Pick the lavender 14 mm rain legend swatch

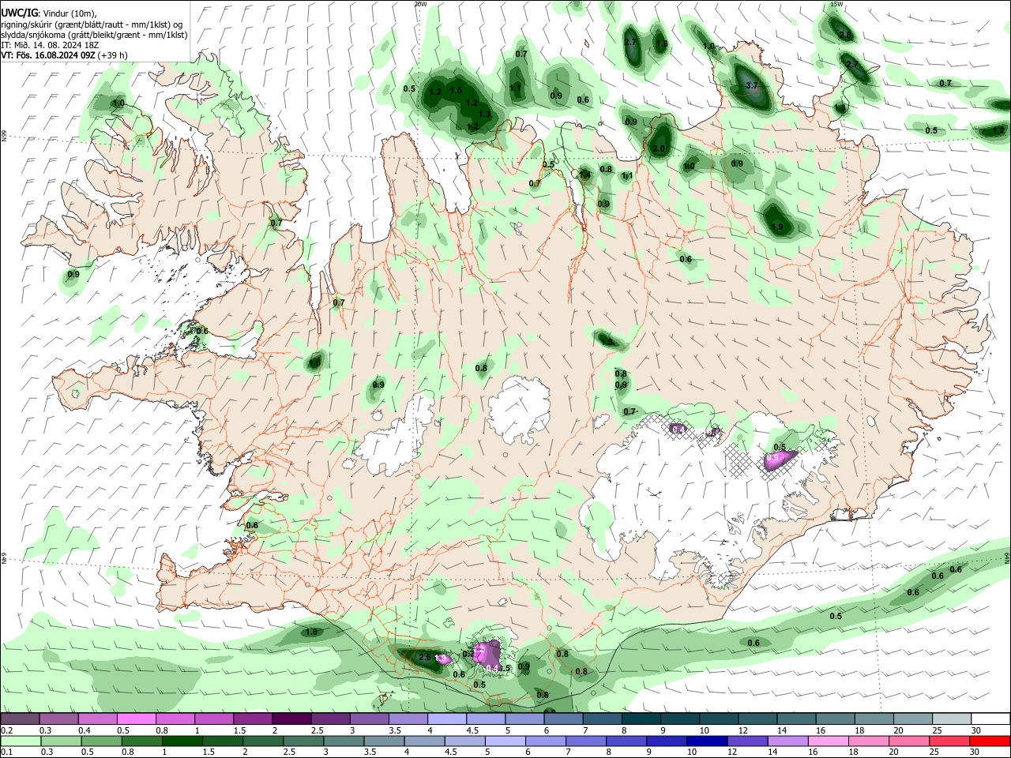[x=787, y=741]
